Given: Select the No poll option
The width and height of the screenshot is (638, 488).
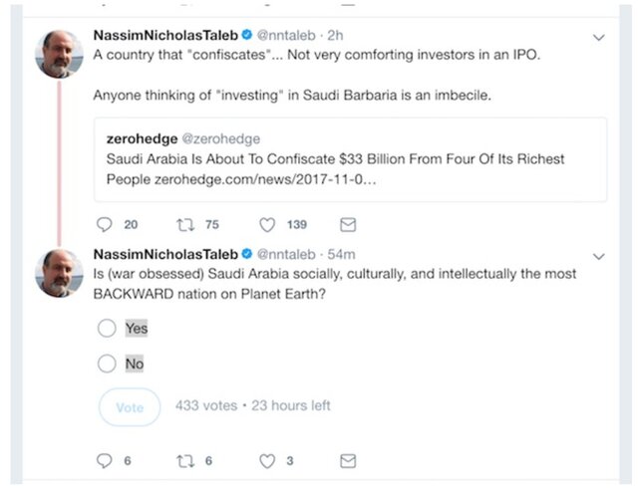Looking at the screenshot, I should click(x=107, y=364).
